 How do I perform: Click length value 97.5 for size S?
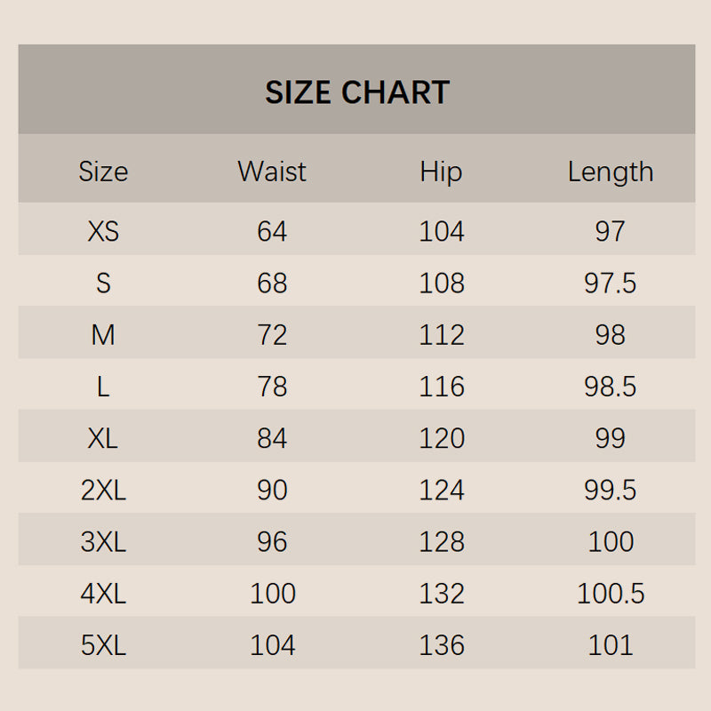click(611, 284)
